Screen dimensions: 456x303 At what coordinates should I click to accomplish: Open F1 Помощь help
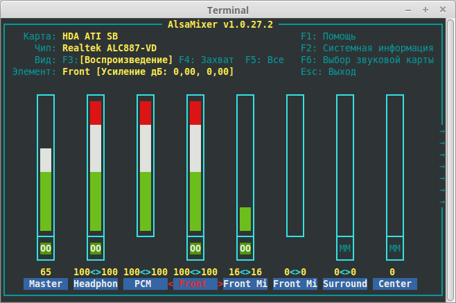[328, 36]
